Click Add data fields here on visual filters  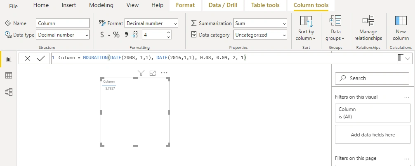(x=373, y=134)
